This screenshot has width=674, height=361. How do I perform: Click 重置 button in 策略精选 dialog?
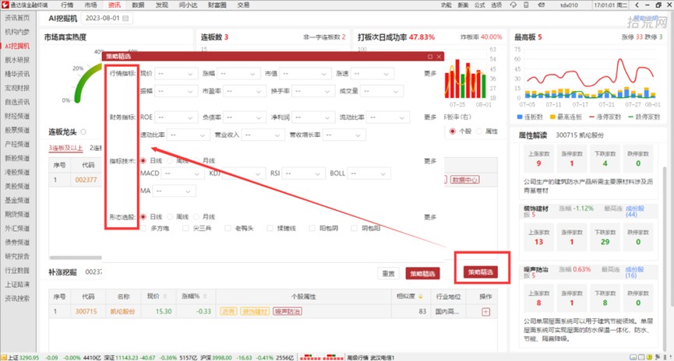click(388, 273)
